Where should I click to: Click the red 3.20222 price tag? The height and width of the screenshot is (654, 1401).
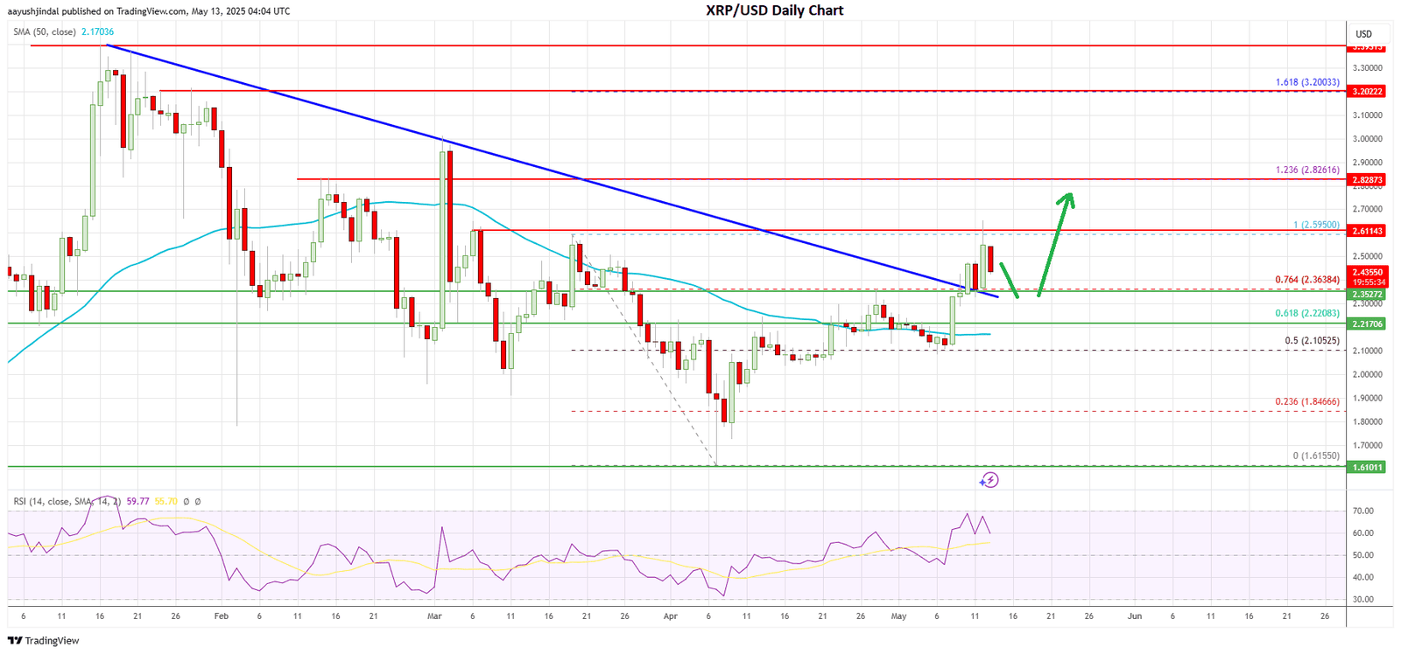click(1368, 91)
